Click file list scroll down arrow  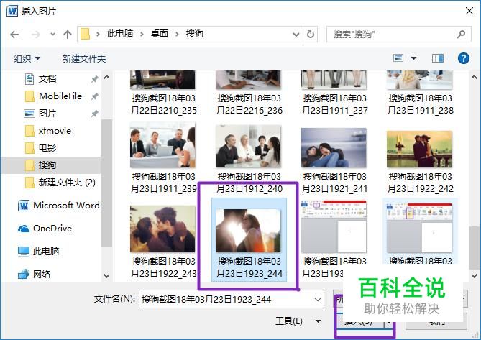coord(474,275)
